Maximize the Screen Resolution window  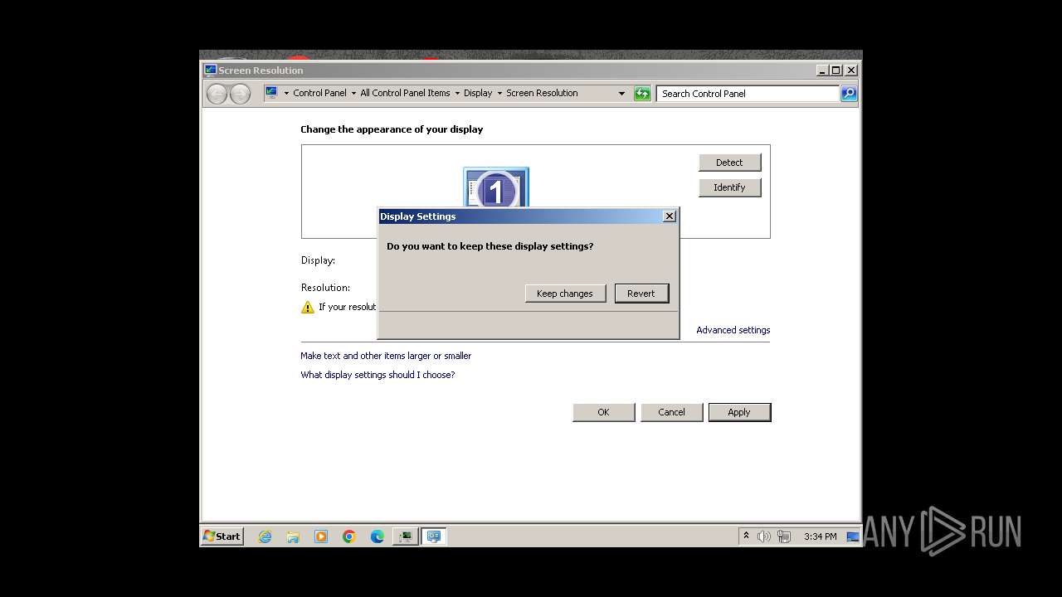click(x=835, y=70)
